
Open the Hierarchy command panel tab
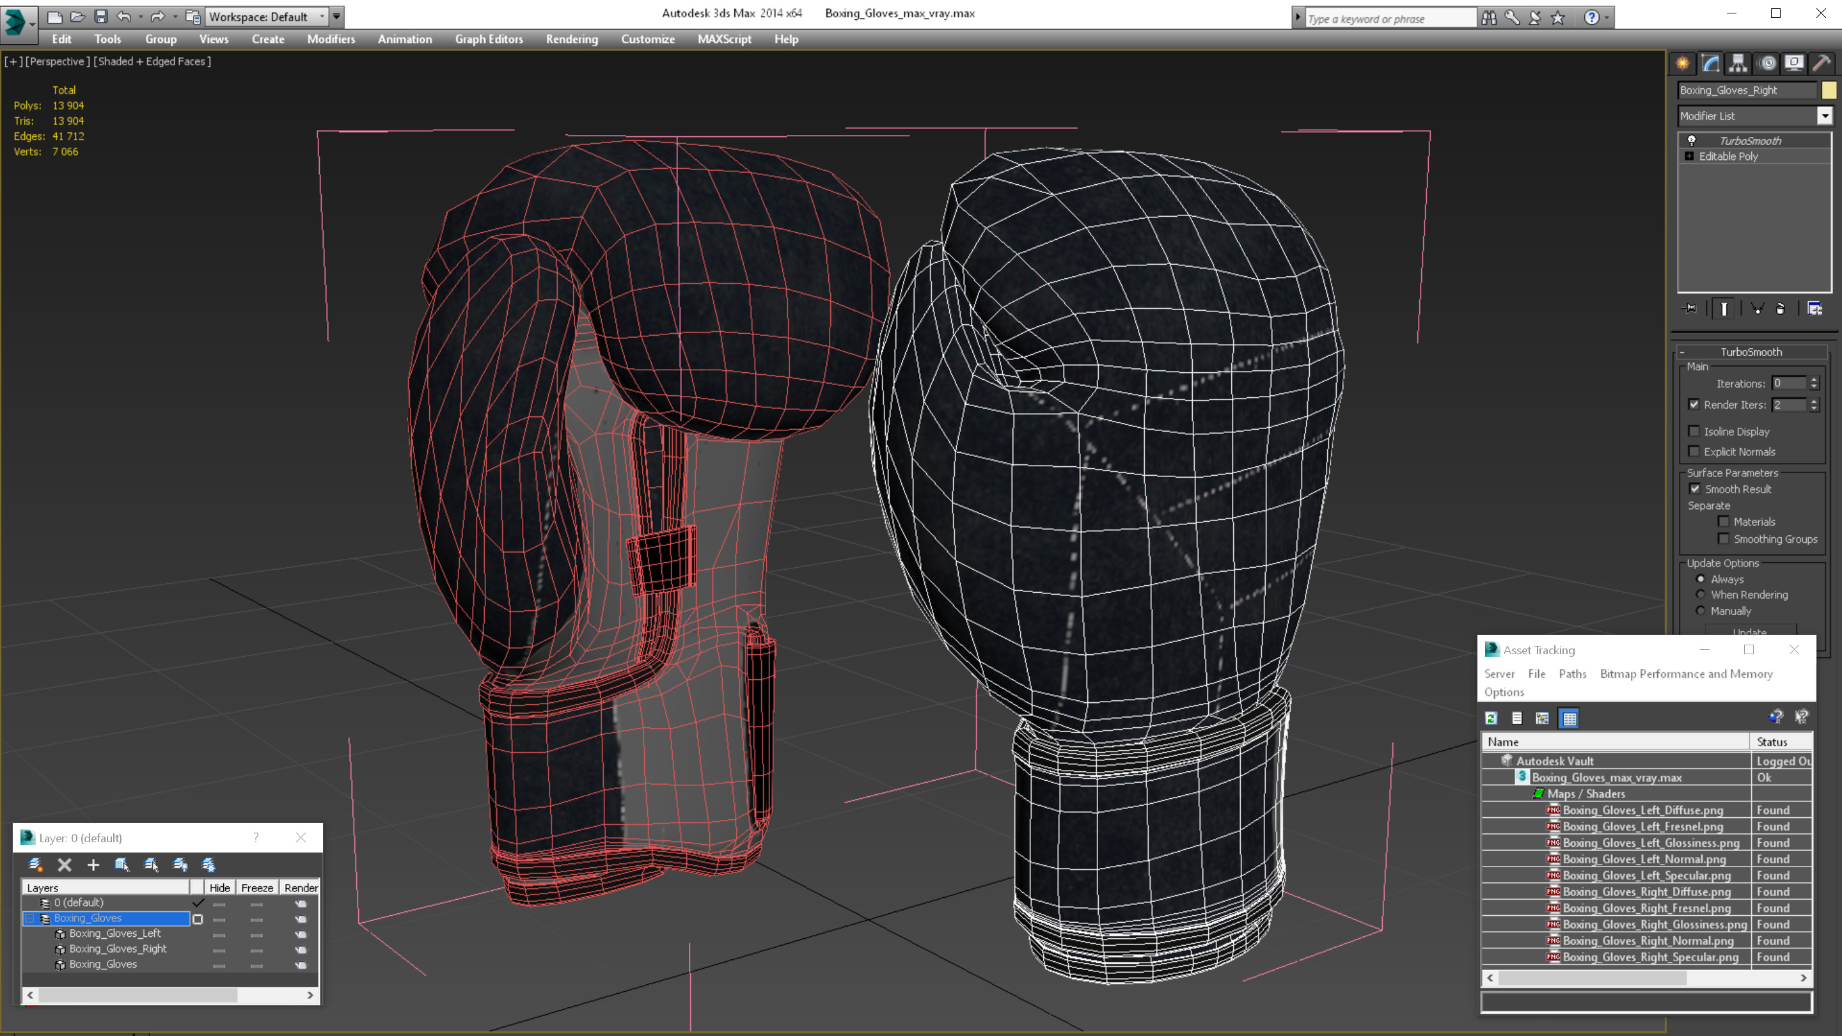coord(1738,64)
